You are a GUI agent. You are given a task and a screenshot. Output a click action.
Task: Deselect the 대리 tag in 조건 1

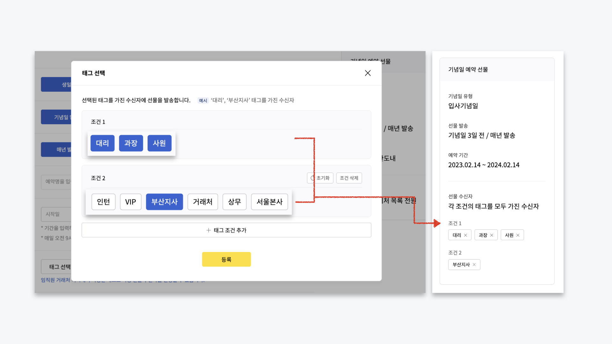point(102,143)
